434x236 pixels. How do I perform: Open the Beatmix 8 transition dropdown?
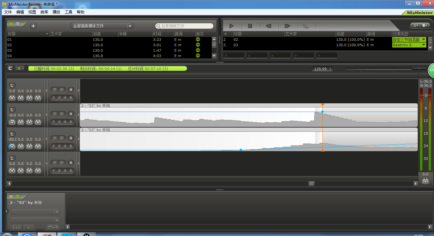point(409,45)
